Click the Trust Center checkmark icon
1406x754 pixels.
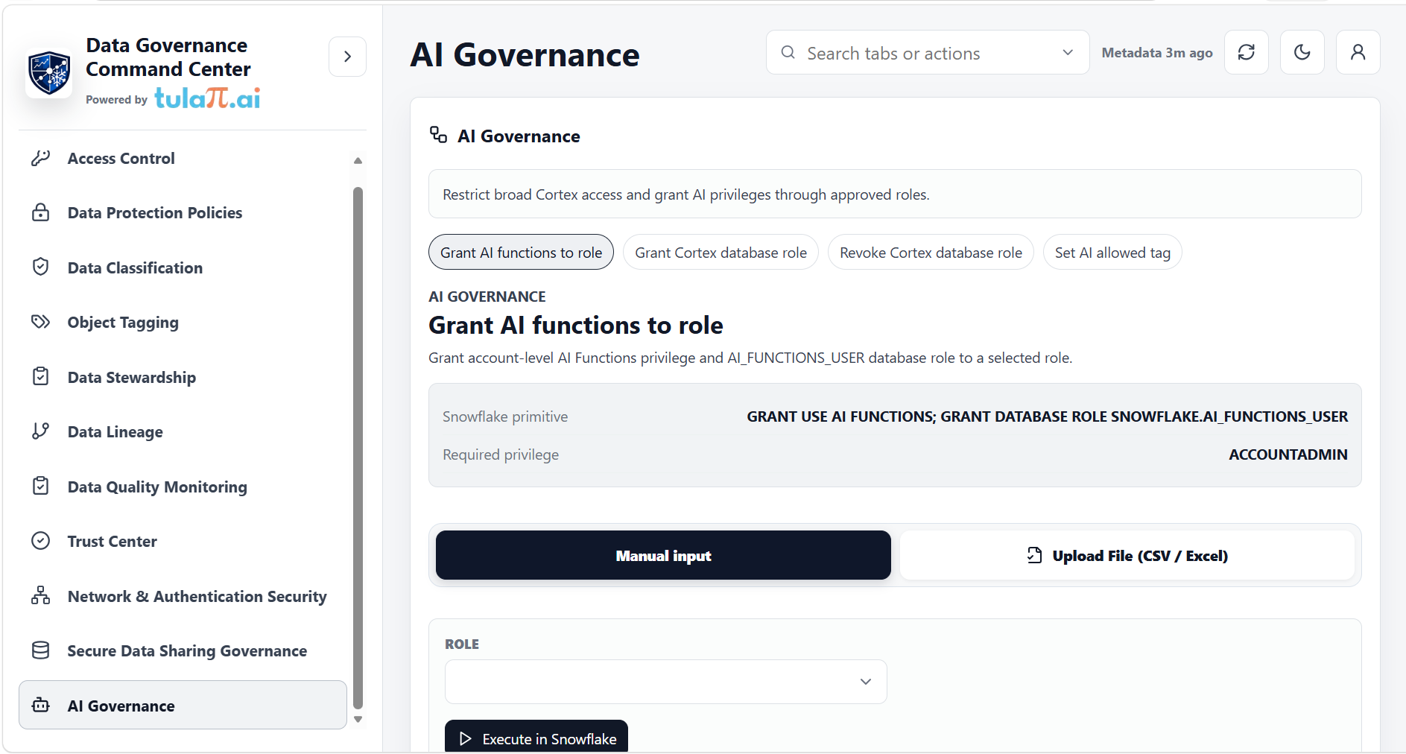41,541
